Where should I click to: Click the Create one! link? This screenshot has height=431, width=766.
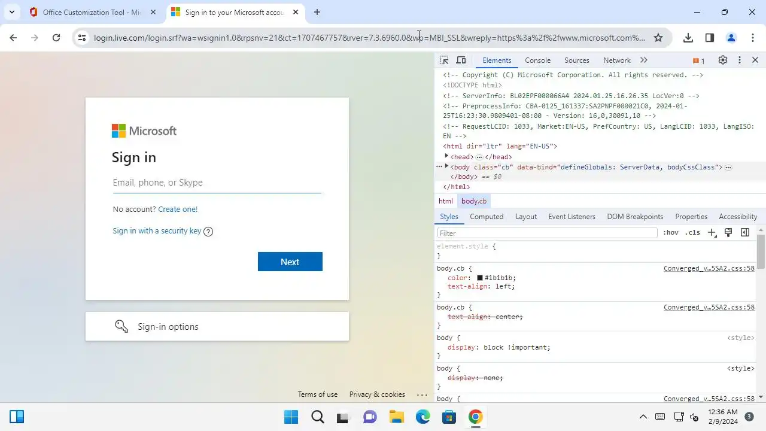[x=178, y=209]
